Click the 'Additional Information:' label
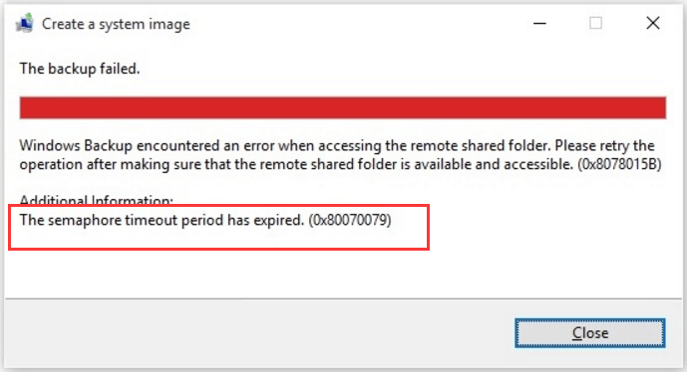 coord(97,200)
